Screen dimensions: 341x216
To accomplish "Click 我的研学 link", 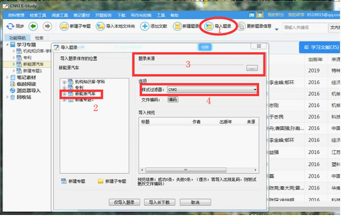I will 296,15.
